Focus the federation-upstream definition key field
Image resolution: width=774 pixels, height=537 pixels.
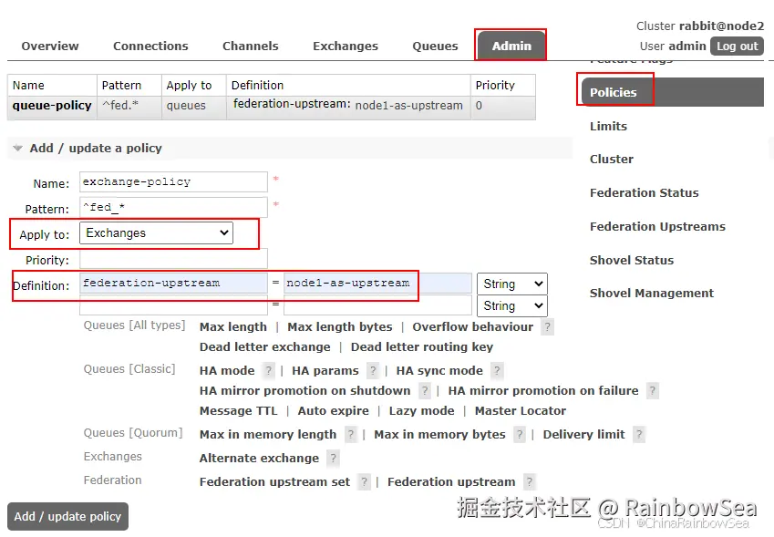(x=173, y=284)
